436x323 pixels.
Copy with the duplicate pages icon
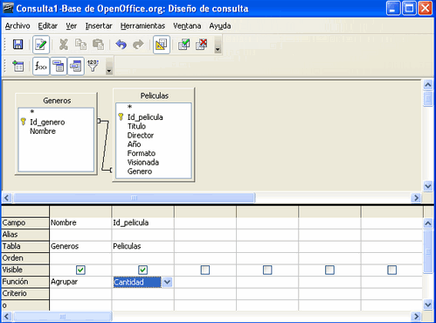(80, 45)
